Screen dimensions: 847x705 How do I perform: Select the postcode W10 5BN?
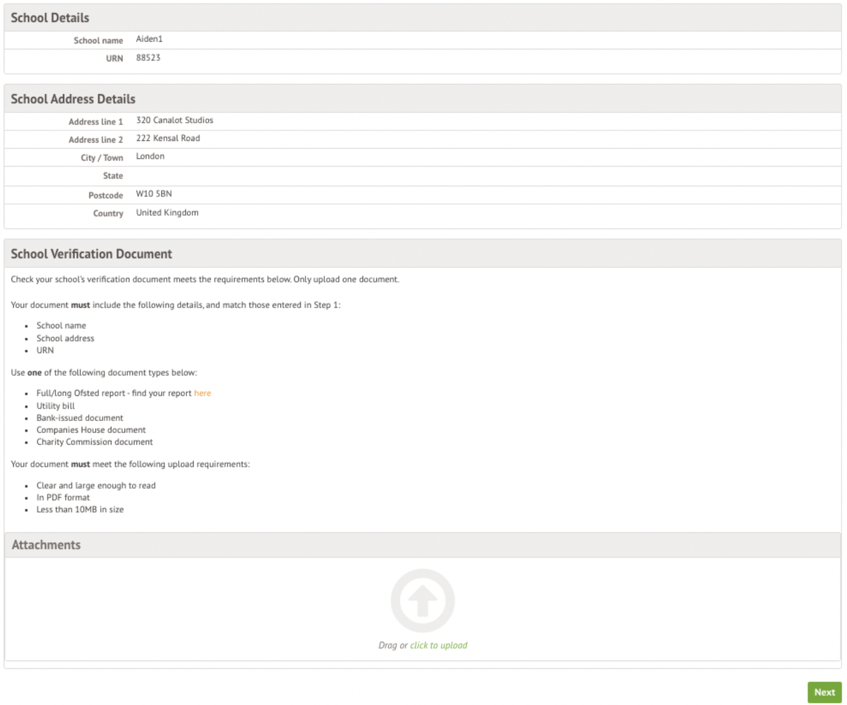click(x=154, y=194)
